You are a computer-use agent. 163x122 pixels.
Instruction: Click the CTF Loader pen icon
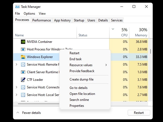tap(23, 79)
